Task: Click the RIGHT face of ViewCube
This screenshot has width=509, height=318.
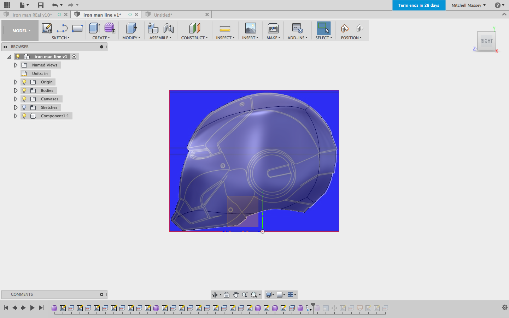Action: [486, 41]
